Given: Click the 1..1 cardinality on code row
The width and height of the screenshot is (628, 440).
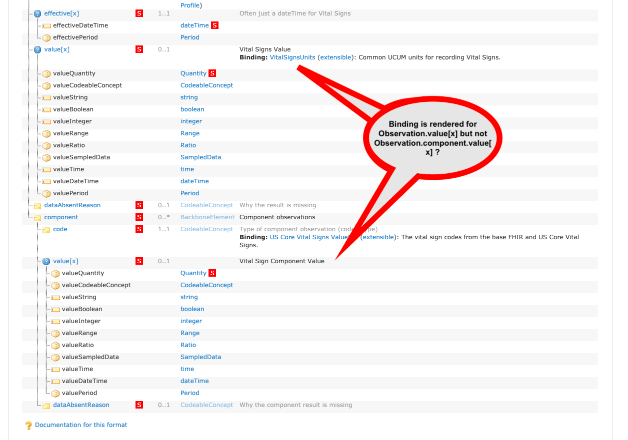Looking at the screenshot, I should pos(164,229).
